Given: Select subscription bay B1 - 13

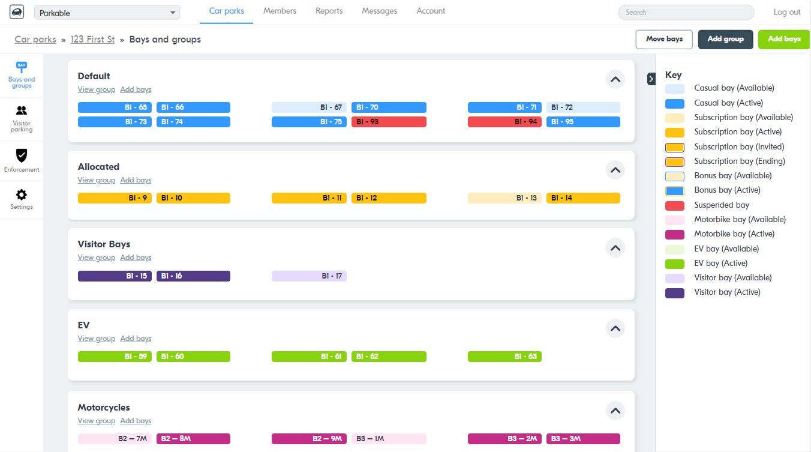Looking at the screenshot, I should coord(504,198).
